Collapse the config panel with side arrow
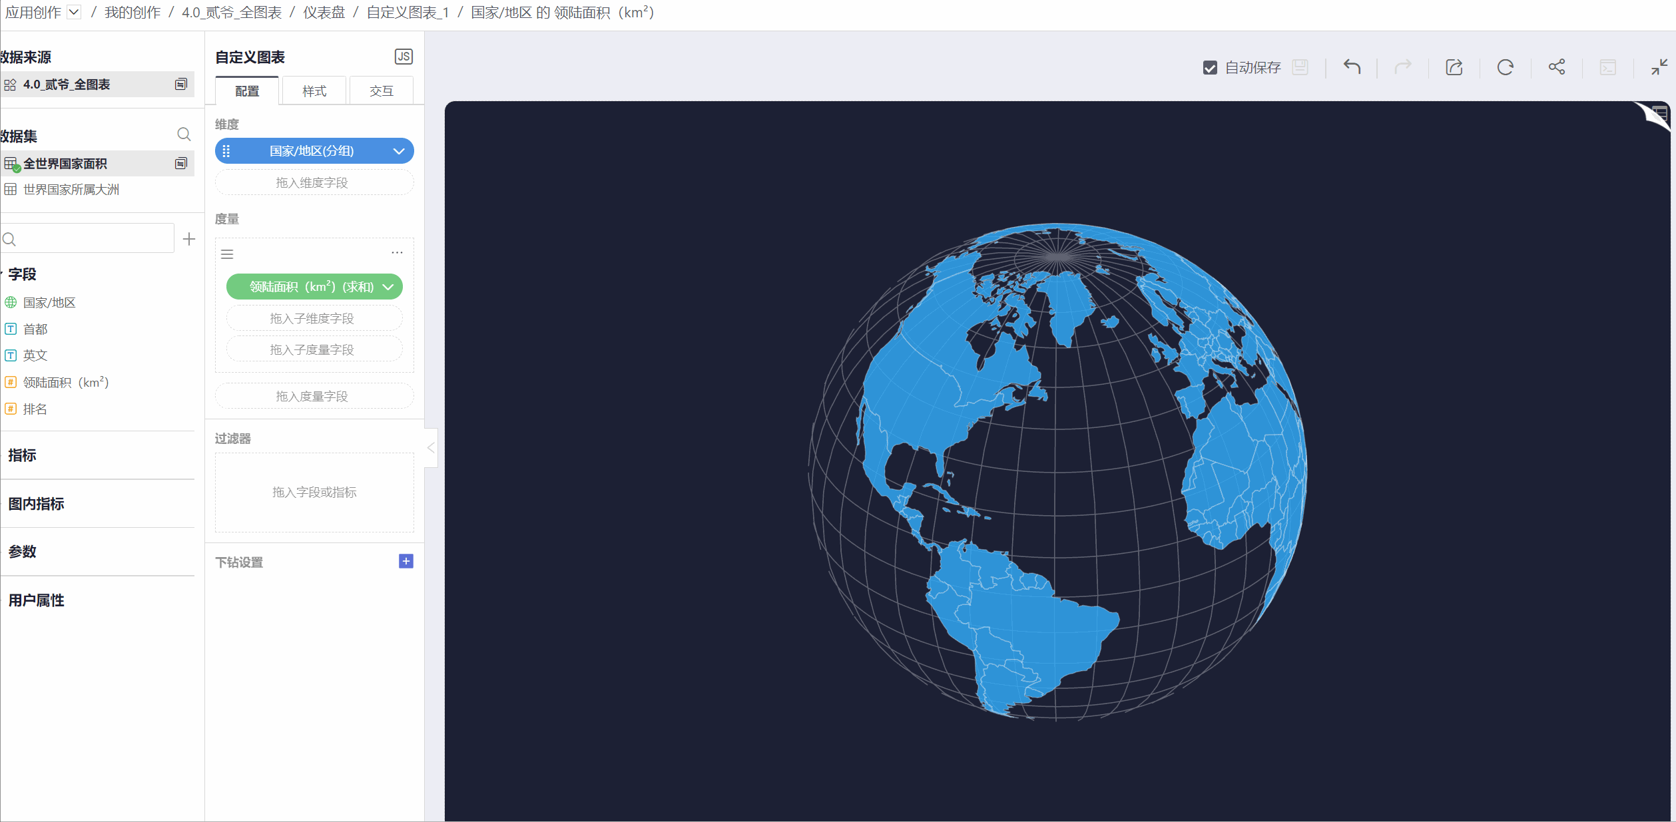The width and height of the screenshot is (1676, 822). pos(431,448)
